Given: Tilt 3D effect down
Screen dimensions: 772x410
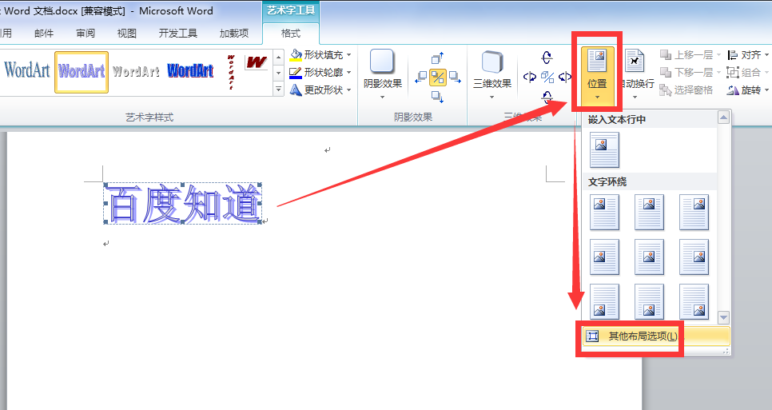Looking at the screenshot, I should [x=547, y=97].
